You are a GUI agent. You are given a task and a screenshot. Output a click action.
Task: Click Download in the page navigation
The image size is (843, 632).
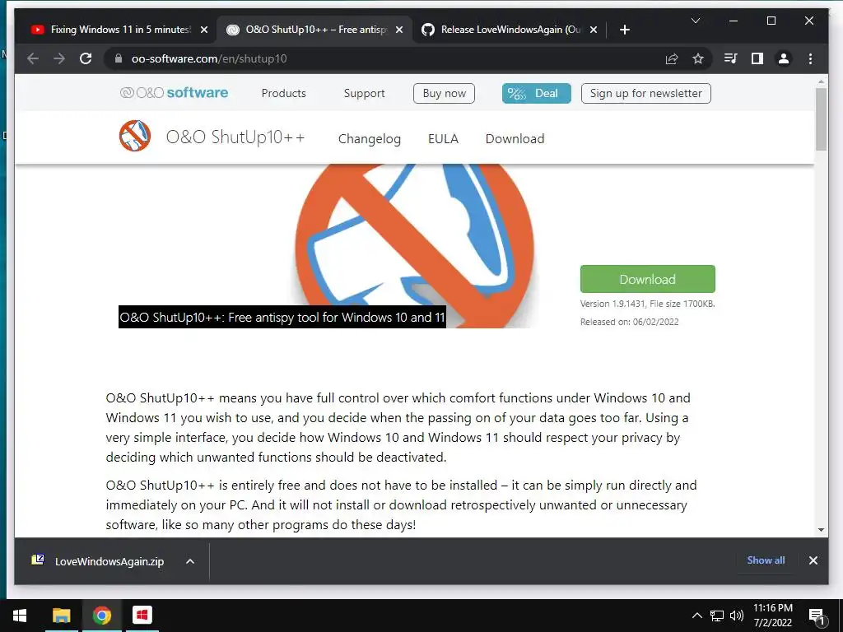point(515,139)
